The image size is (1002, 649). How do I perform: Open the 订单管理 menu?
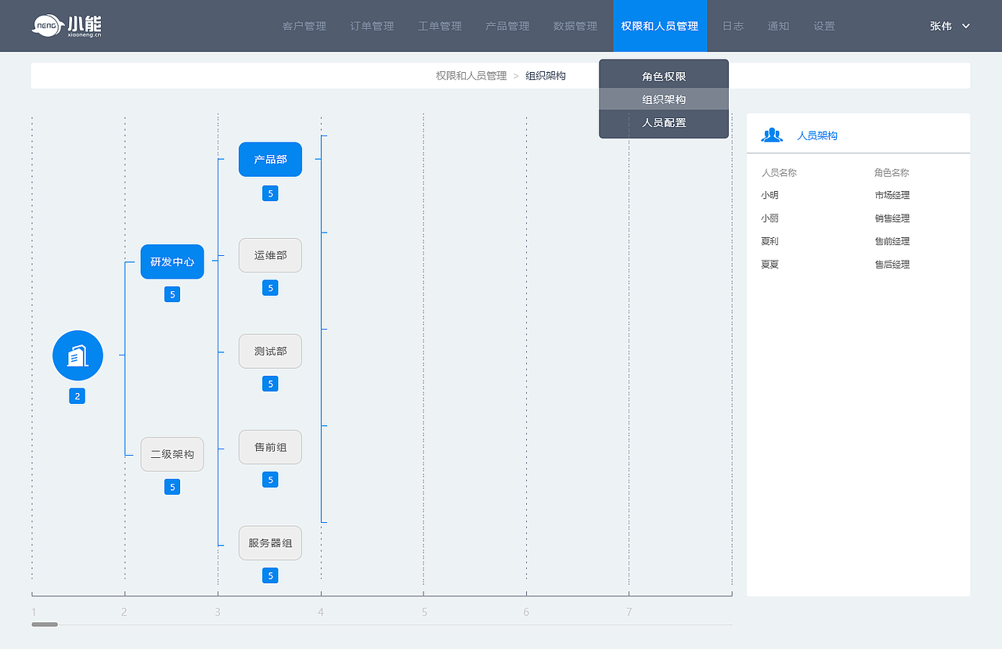[372, 26]
